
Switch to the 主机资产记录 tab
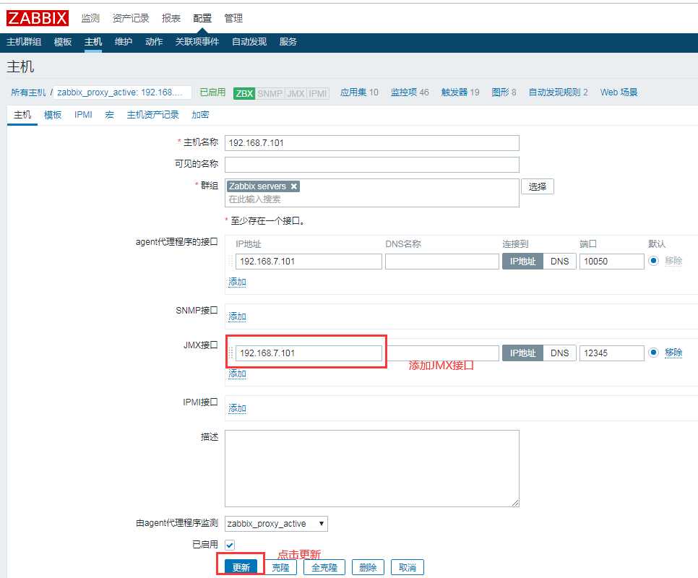[152, 115]
